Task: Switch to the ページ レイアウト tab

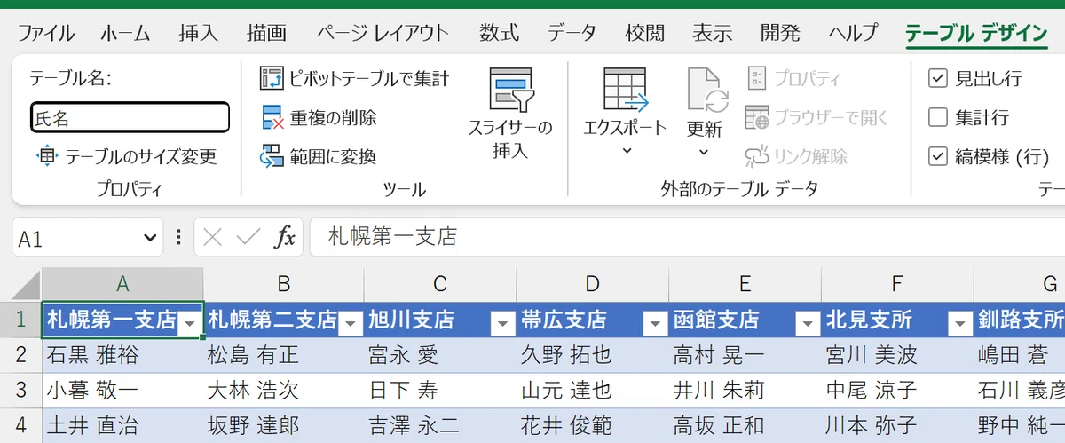Action: (x=383, y=34)
